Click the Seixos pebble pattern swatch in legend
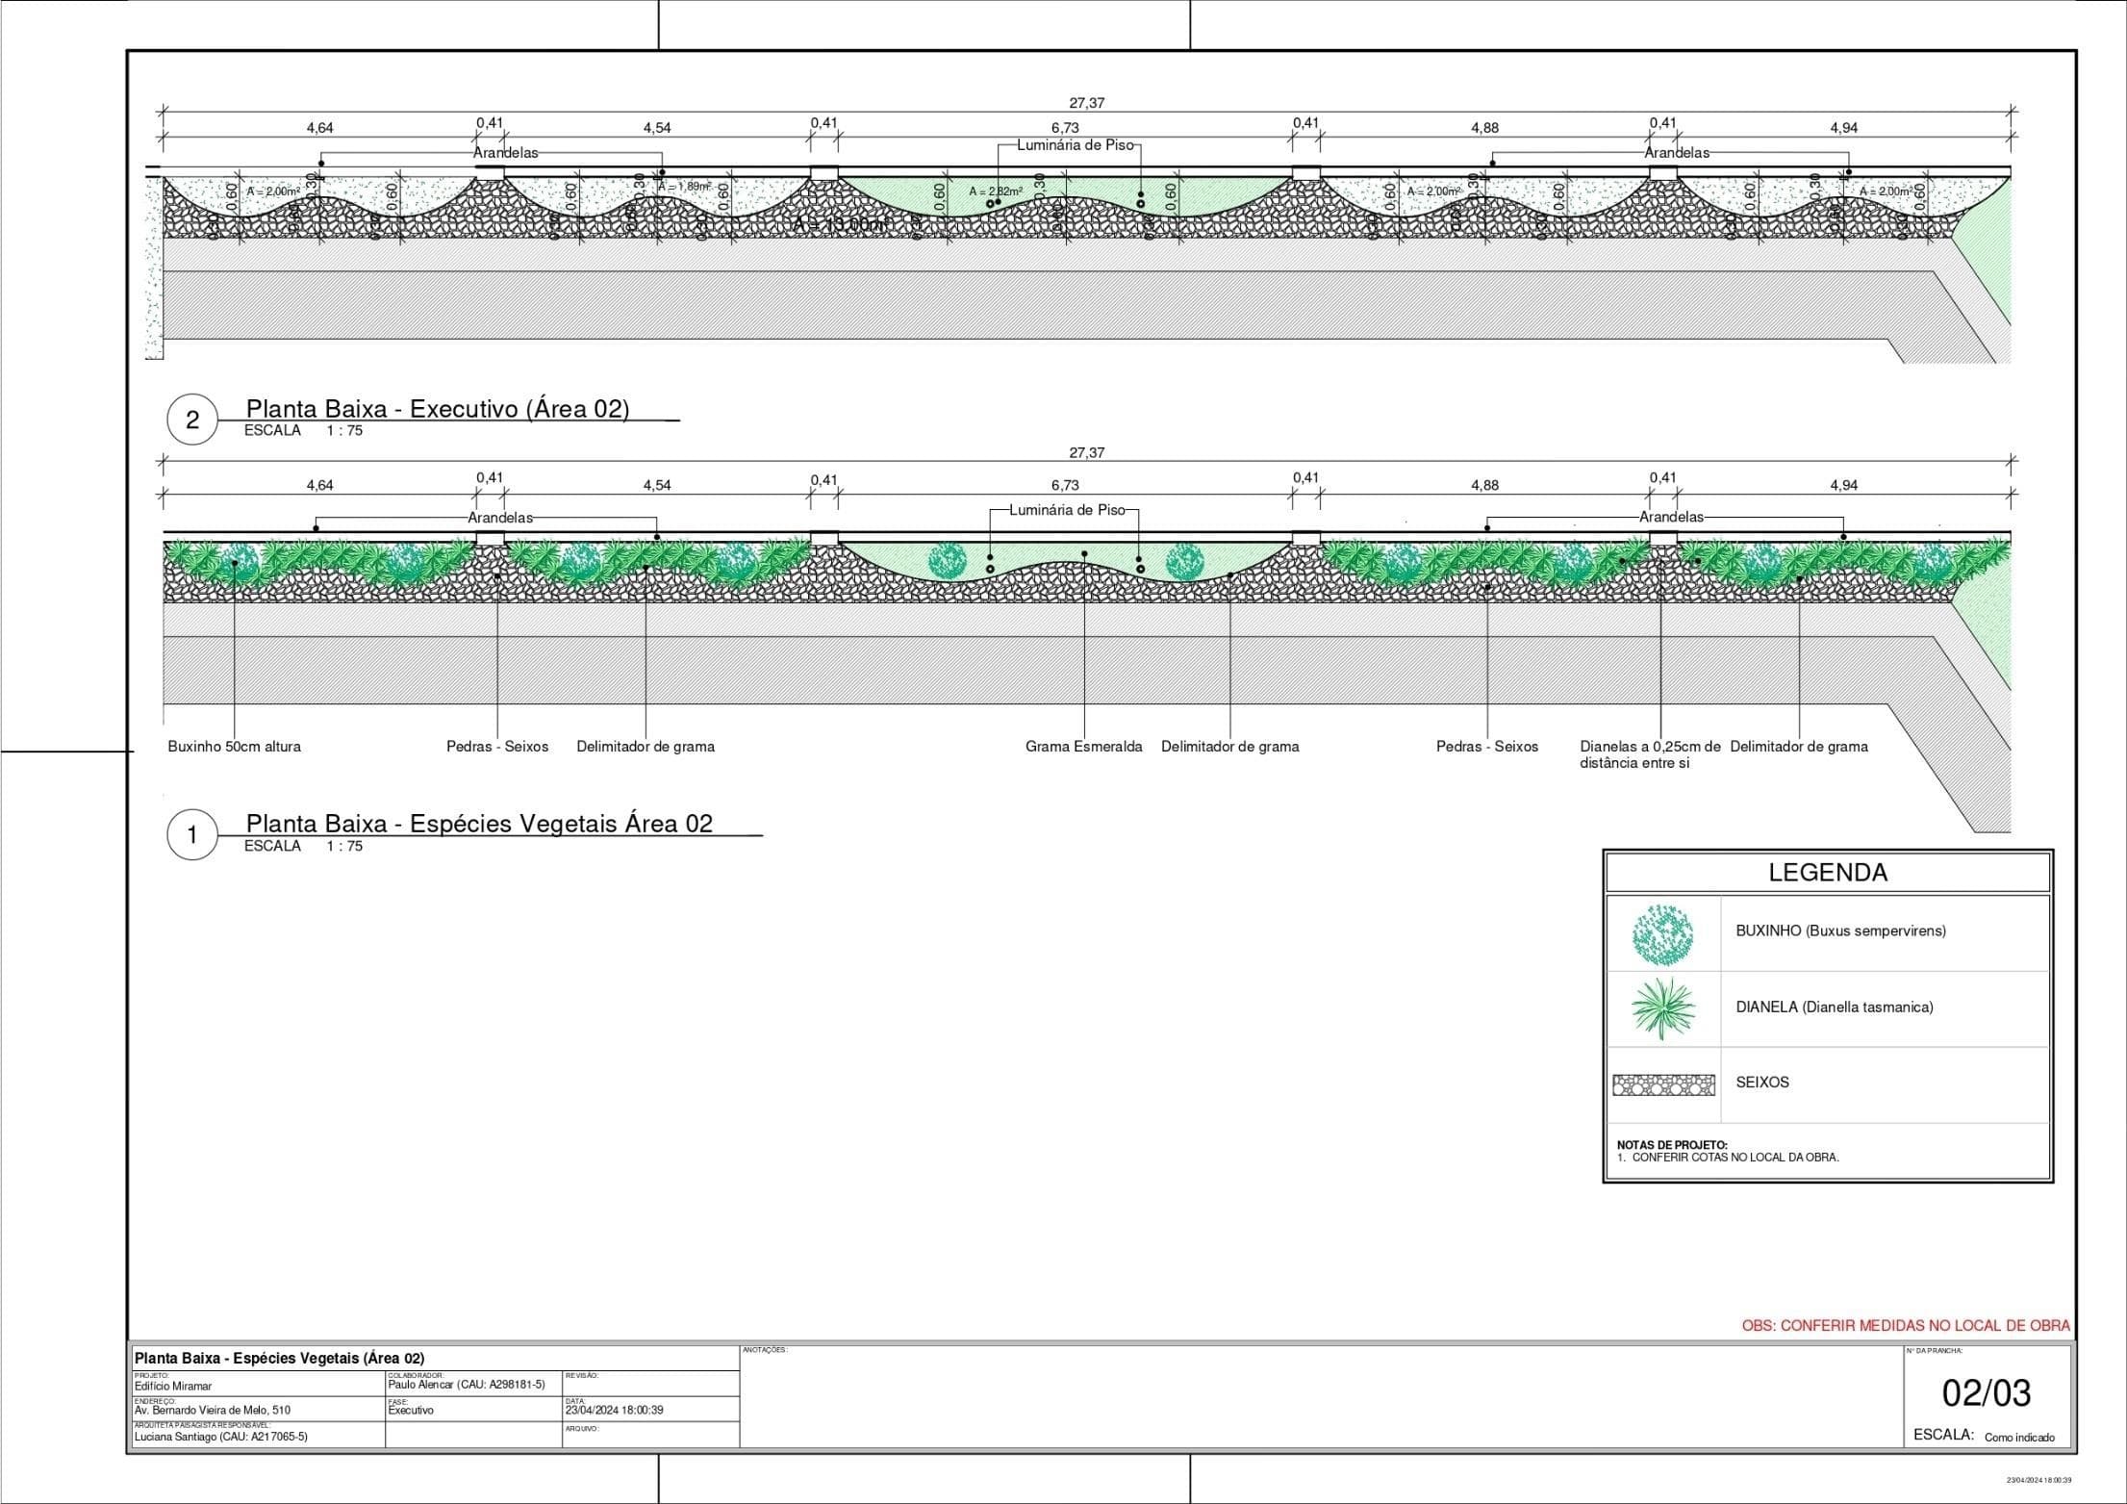The width and height of the screenshot is (2127, 1504). point(1663,1084)
